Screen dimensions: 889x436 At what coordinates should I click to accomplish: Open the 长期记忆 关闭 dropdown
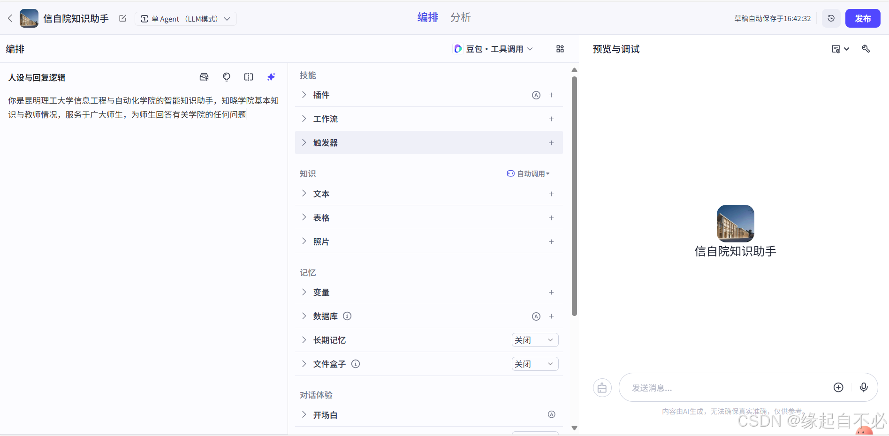coord(535,340)
